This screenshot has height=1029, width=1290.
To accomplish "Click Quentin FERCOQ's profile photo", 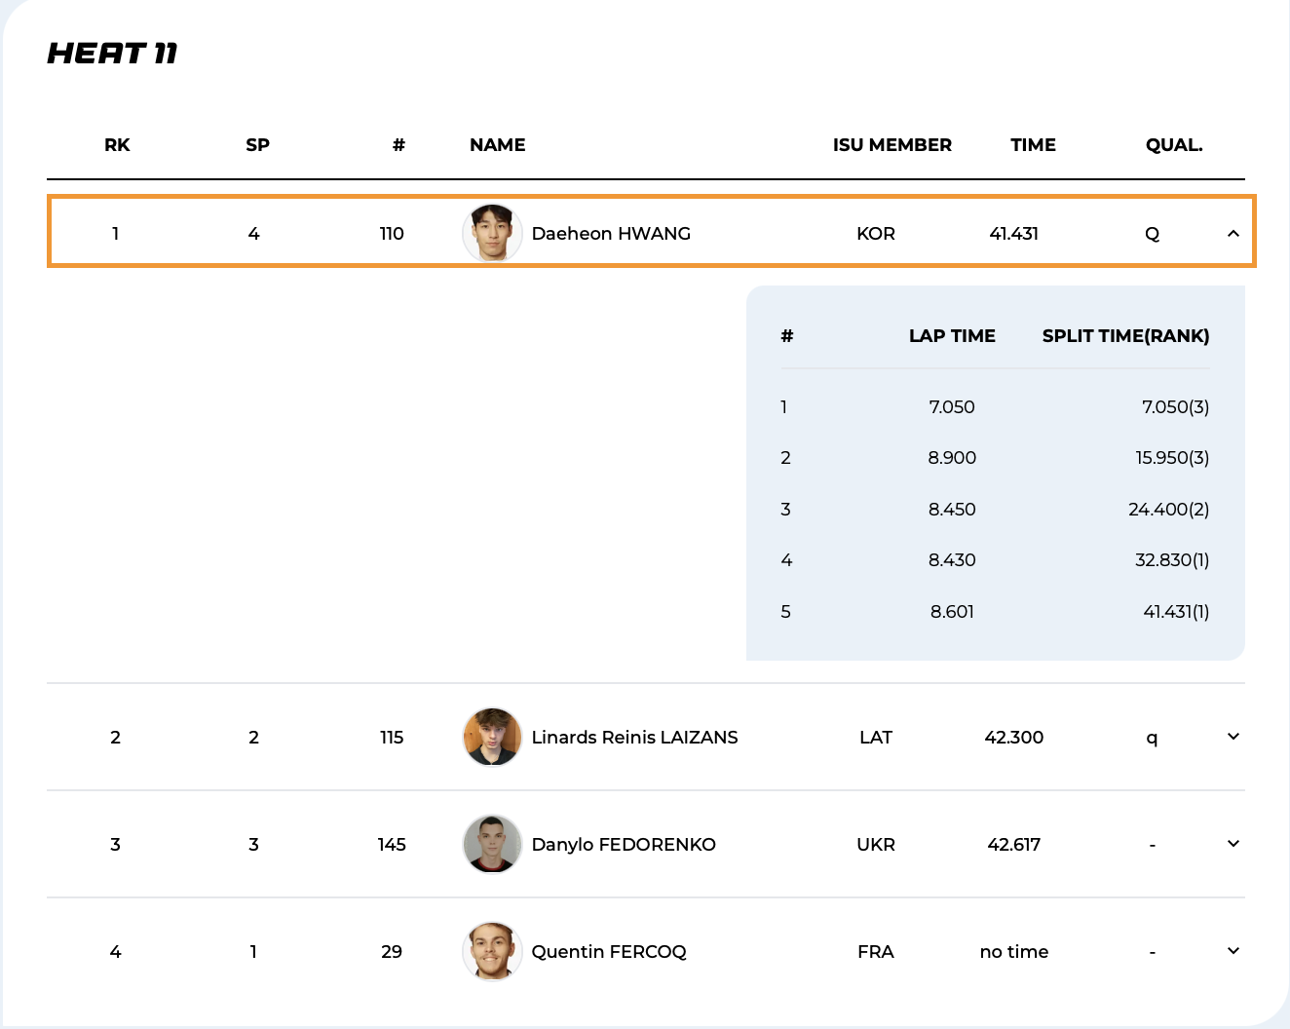I will pyautogui.click(x=492, y=951).
